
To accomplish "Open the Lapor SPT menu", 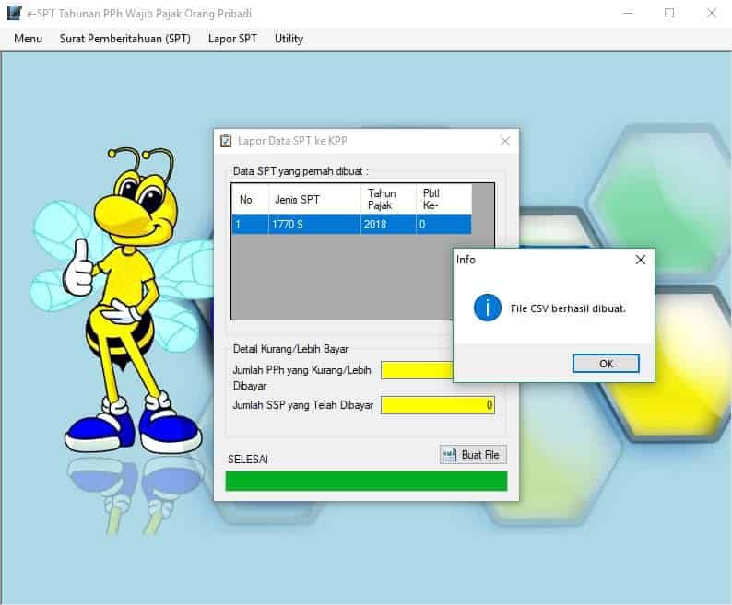I will pyautogui.click(x=232, y=39).
